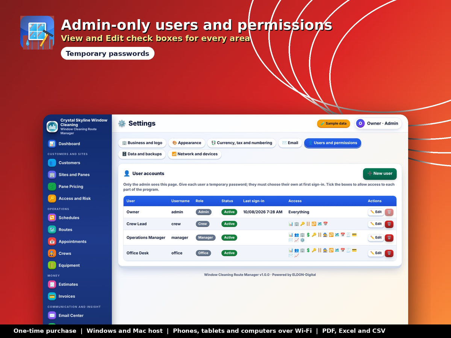Click the Access and Risk key icon
The height and width of the screenshot is (338, 451).
[52, 198]
